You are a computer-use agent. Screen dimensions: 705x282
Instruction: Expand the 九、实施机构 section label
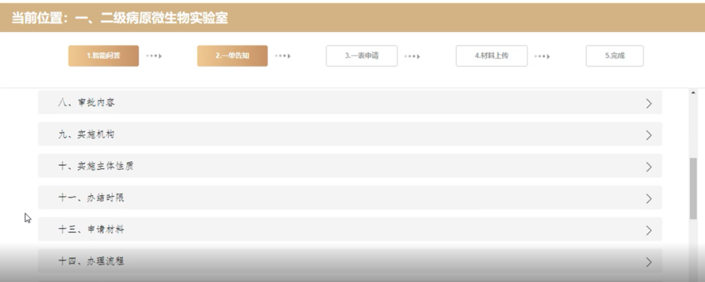click(x=86, y=135)
